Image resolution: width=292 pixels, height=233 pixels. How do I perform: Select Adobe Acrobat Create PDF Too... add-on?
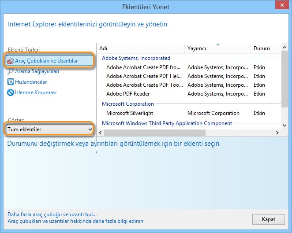tap(145, 85)
